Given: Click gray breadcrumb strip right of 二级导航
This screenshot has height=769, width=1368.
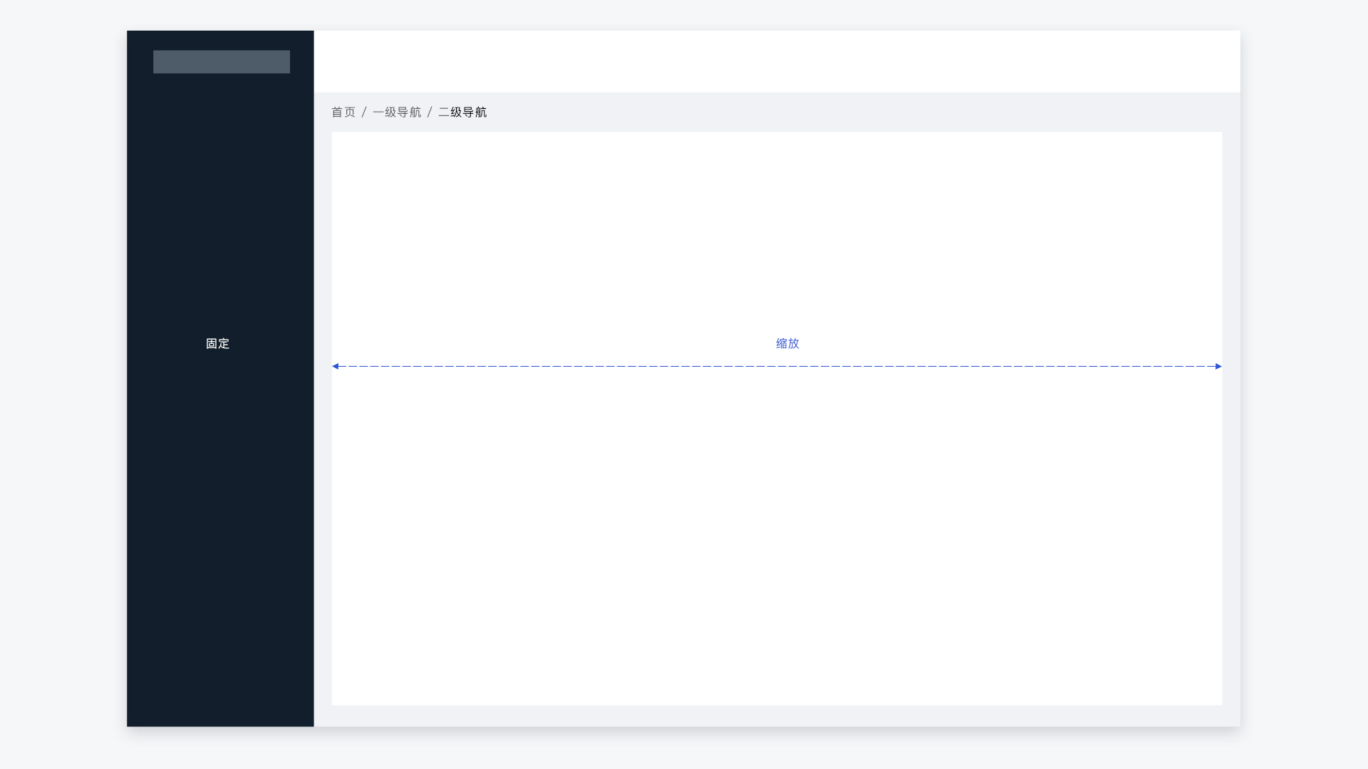Looking at the screenshot, I should [855, 113].
